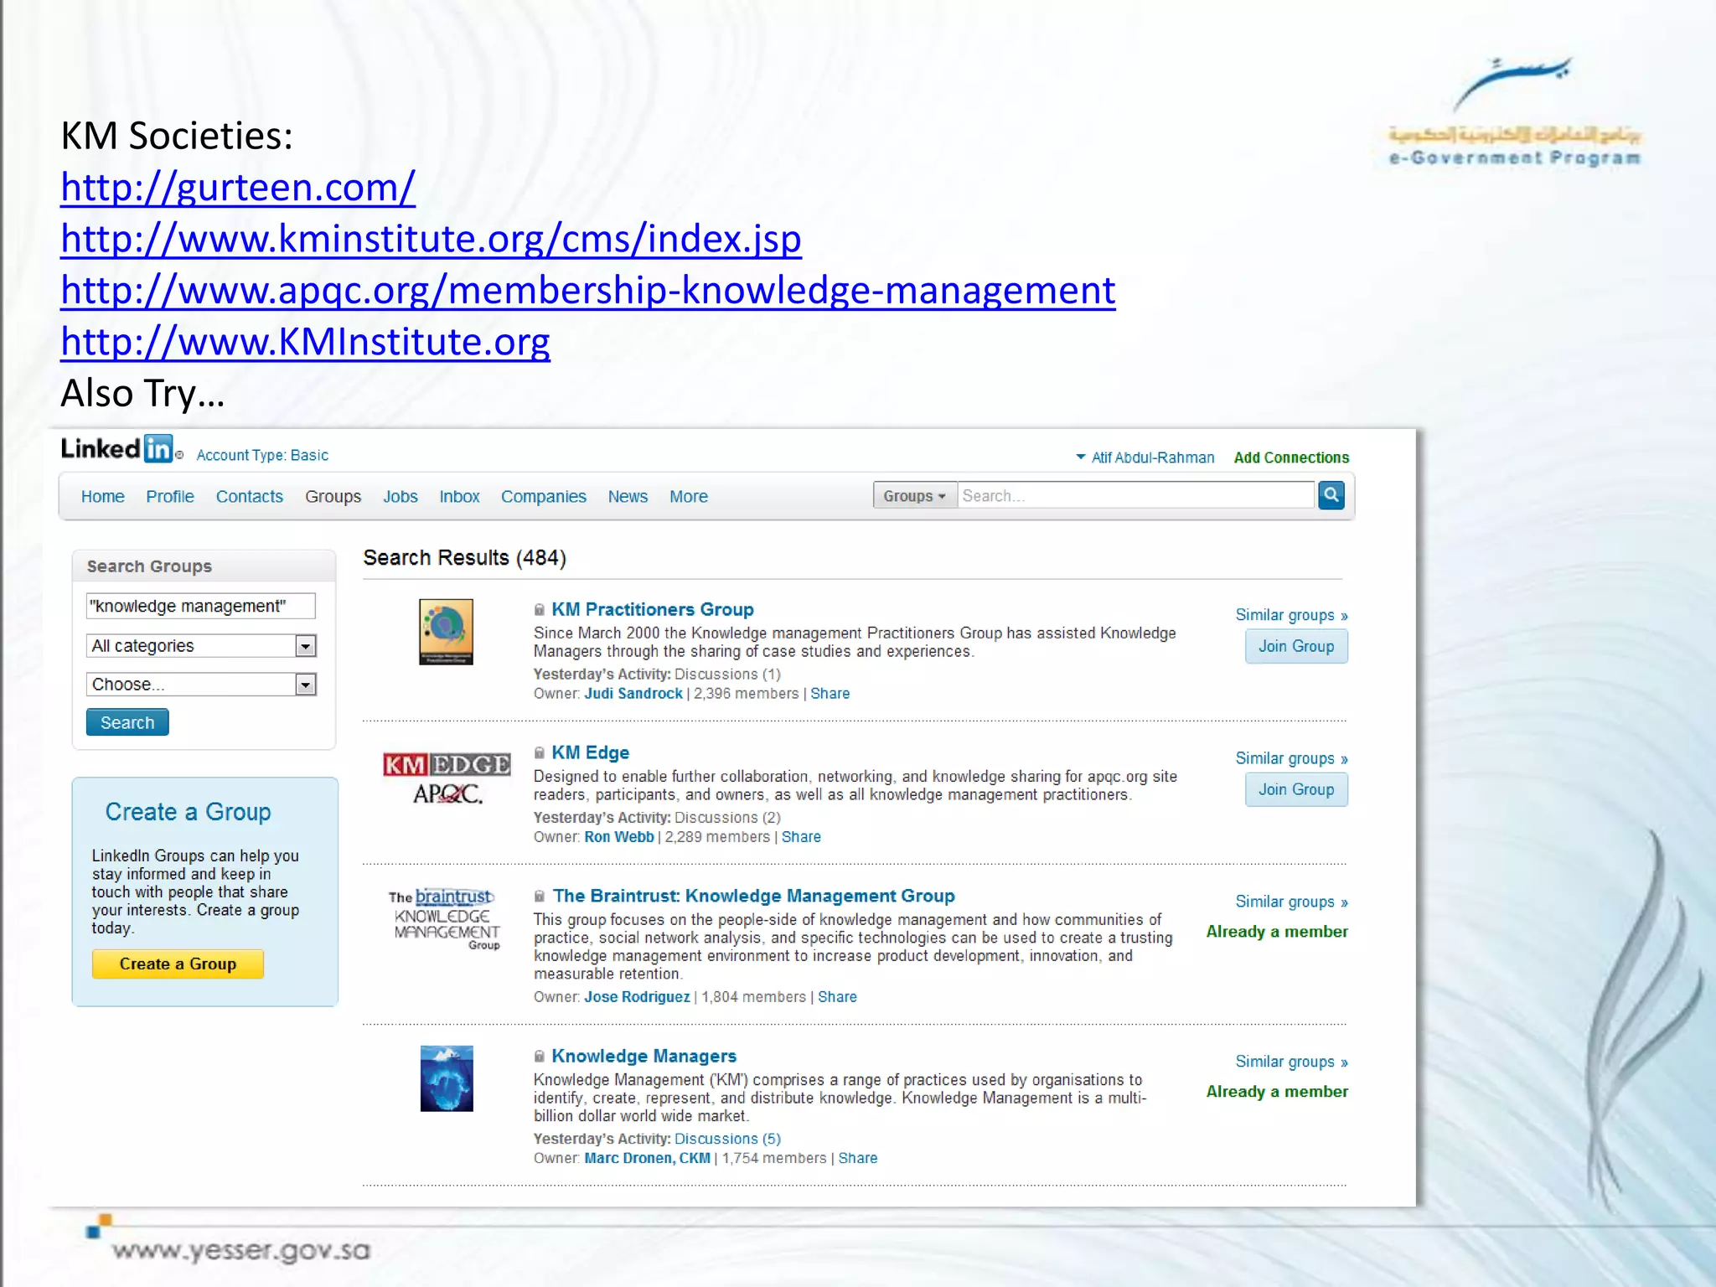1716x1287 pixels.
Task: Share the KM Edge group
Action: tap(801, 837)
